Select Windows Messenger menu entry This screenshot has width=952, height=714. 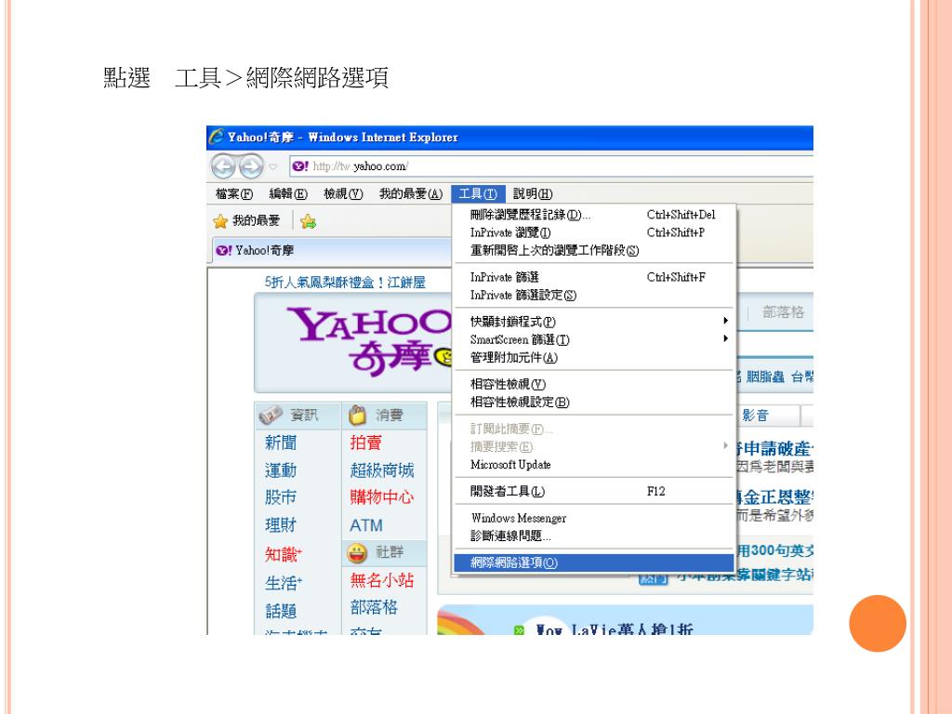pos(594,518)
